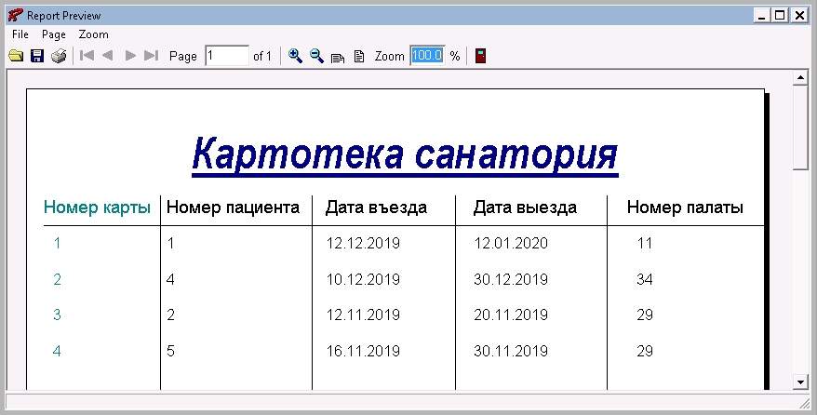
Task: Click the Report Preview app icon in title bar
Action: point(15,15)
